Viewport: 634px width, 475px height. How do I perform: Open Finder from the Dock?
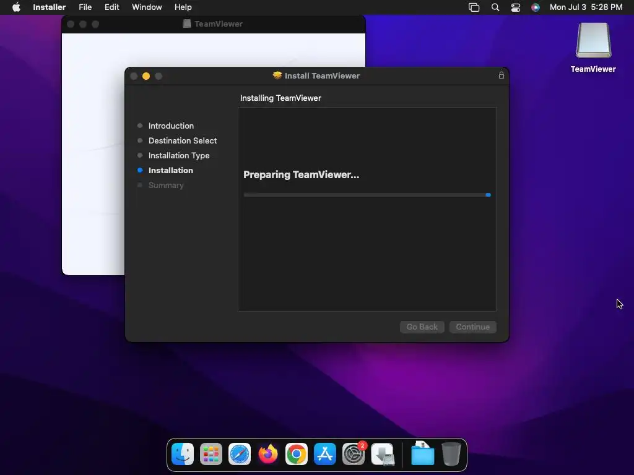[x=183, y=454]
